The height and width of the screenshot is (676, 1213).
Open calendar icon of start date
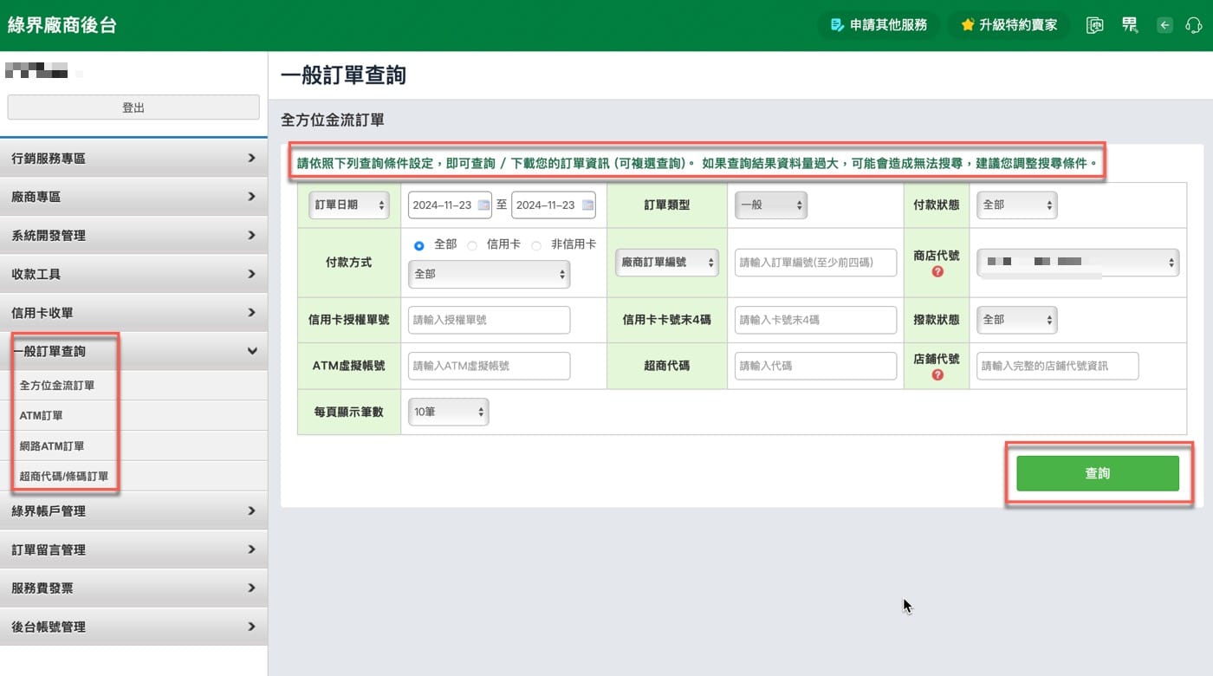(x=483, y=205)
